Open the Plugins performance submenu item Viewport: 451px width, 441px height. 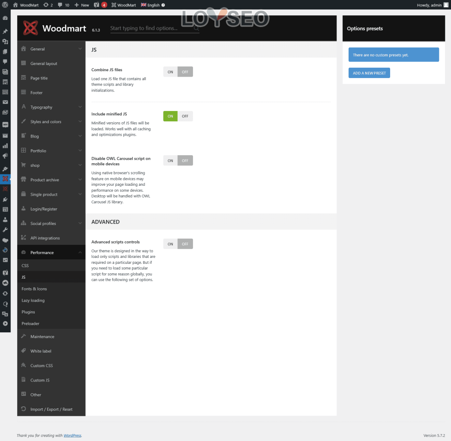(51, 312)
